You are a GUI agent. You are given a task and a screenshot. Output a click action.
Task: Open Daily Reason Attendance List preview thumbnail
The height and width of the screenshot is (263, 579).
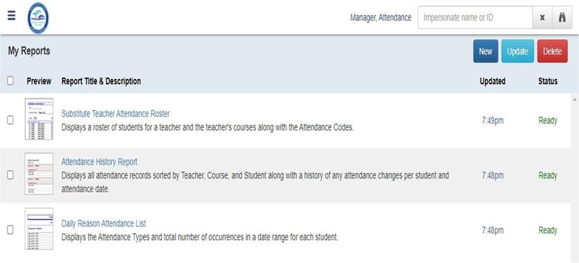(x=39, y=229)
